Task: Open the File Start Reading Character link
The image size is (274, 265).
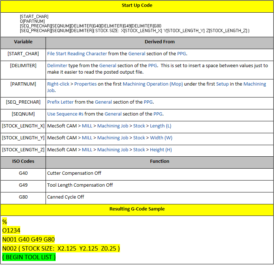Action: click(77, 53)
